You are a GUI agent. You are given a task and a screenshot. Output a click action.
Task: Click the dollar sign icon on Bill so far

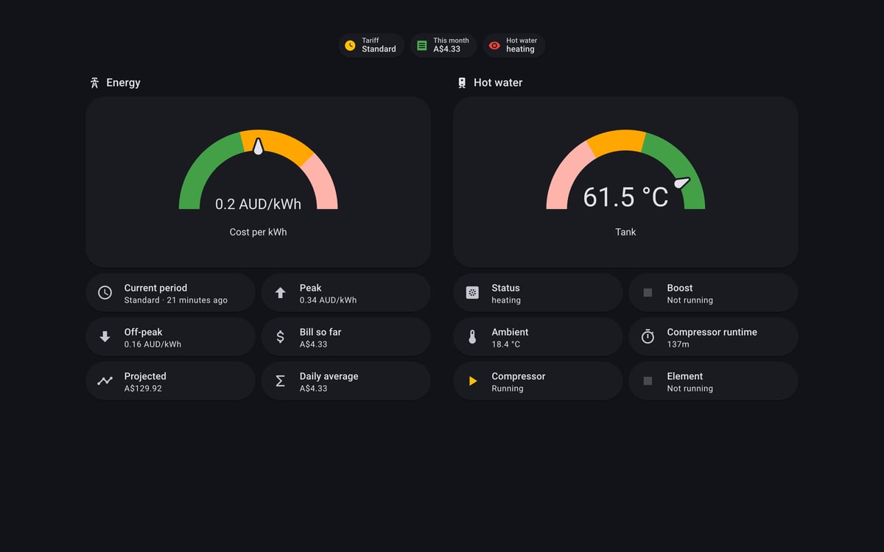(280, 337)
